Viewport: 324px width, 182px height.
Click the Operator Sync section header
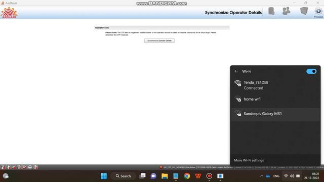pyautogui.click(x=161, y=28)
